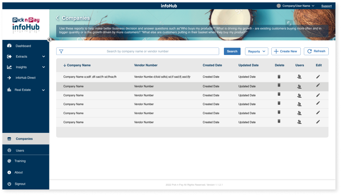Click the Updated Date column header
The height and width of the screenshot is (195, 341).
pos(248,65)
